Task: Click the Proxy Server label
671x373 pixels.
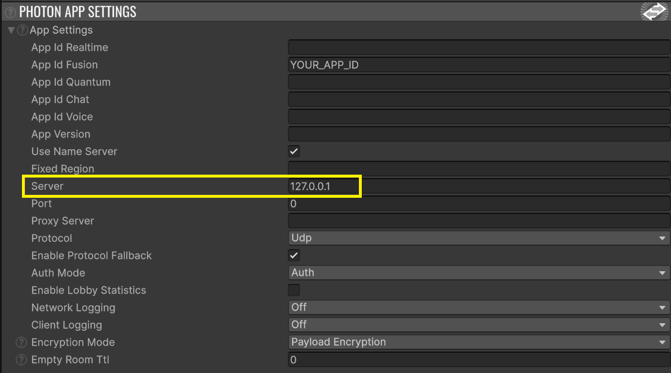Action: (62, 221)
